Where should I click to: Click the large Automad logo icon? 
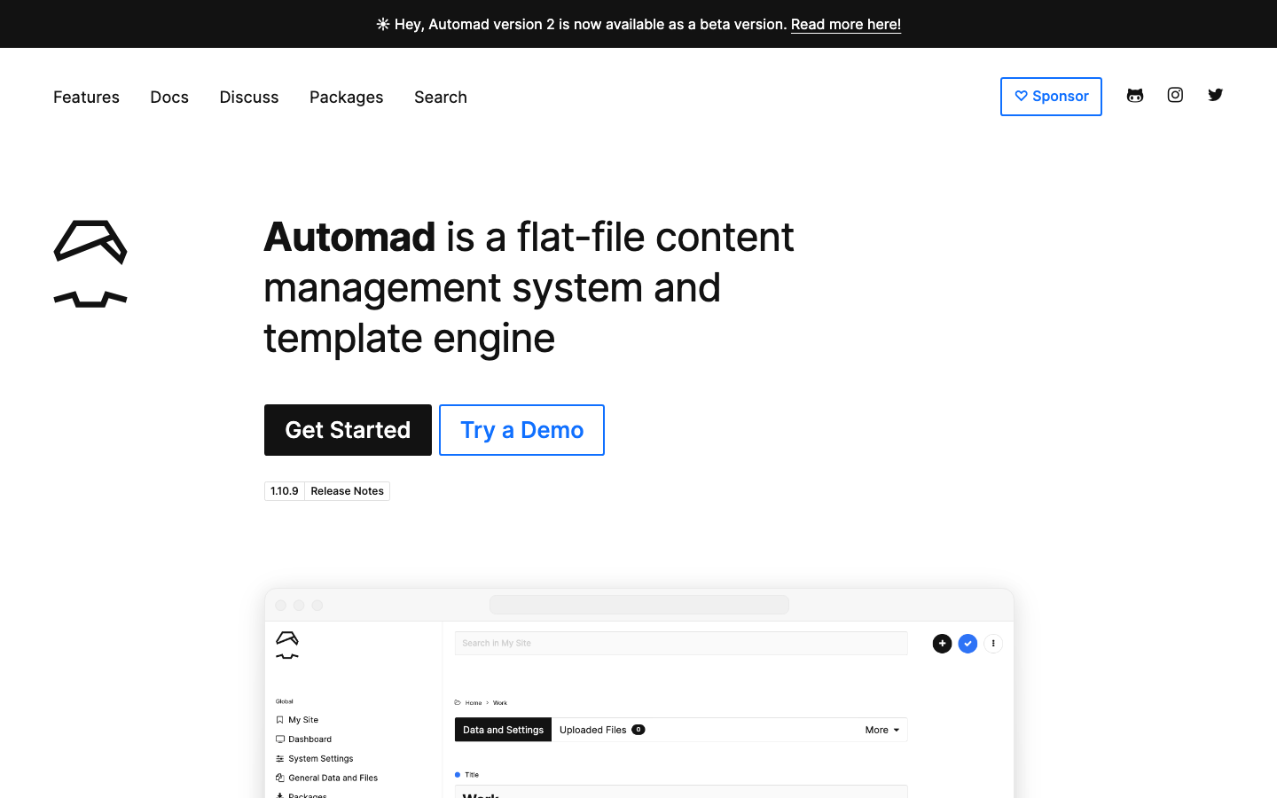90,264
